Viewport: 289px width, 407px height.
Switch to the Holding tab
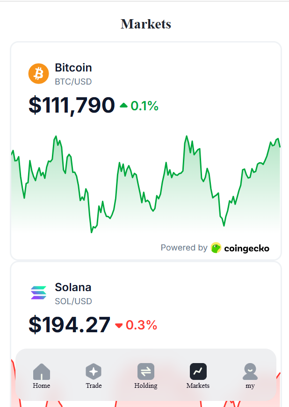click(x=145, y=376)
